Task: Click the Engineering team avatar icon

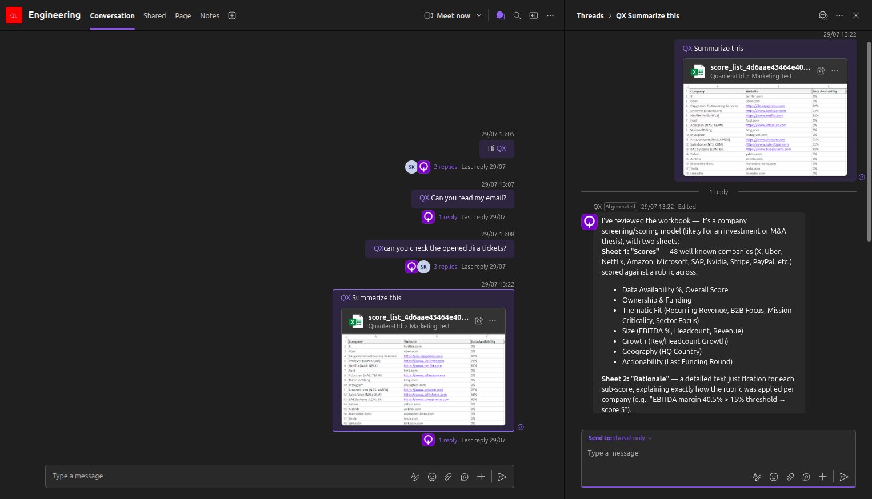Action: [14, 15]
